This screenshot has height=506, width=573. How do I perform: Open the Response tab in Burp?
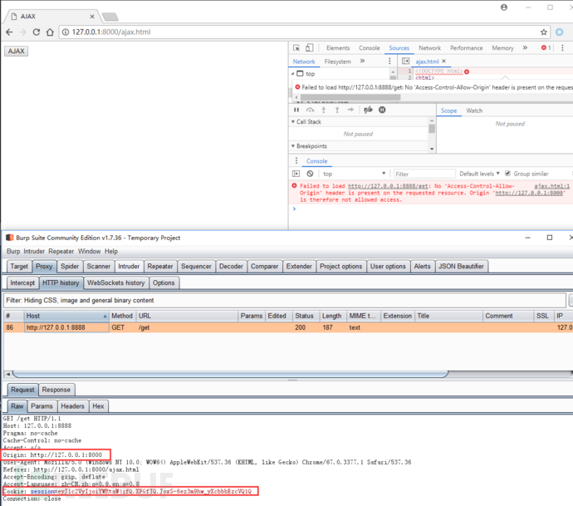[56, 389]
